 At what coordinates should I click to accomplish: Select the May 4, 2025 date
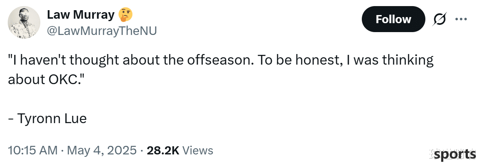pyautogui.click(x=102, y=150)
